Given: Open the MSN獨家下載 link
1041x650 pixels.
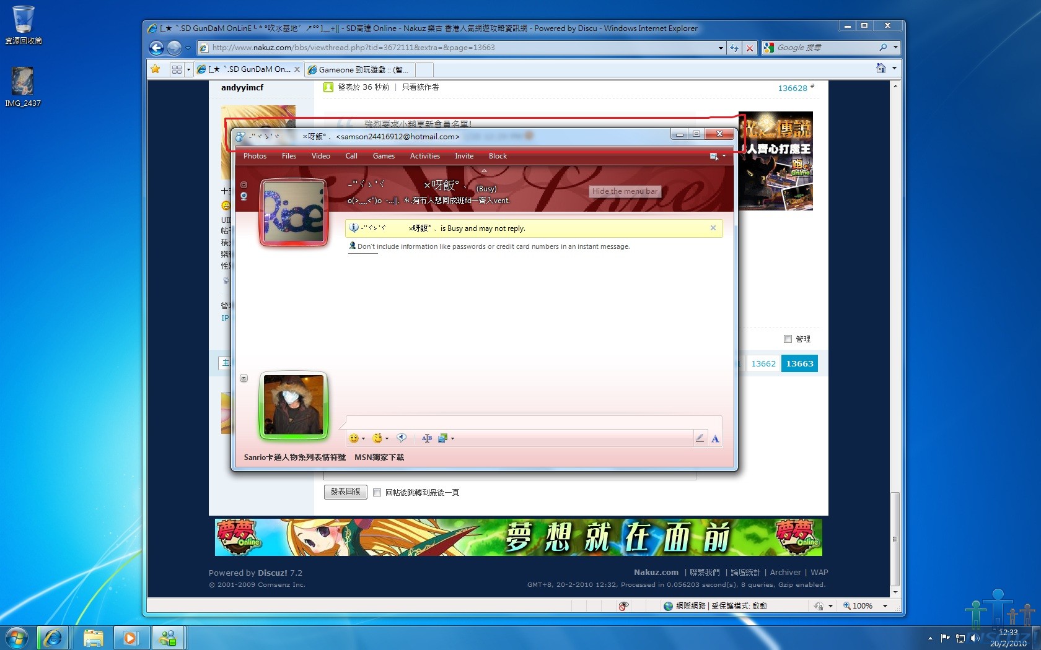Looking at the screenshot, I should pos(379,457).
